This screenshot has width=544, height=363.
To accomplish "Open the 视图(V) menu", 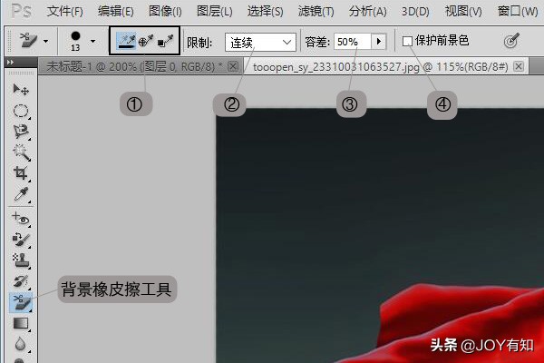I will (x=463, y=12).
